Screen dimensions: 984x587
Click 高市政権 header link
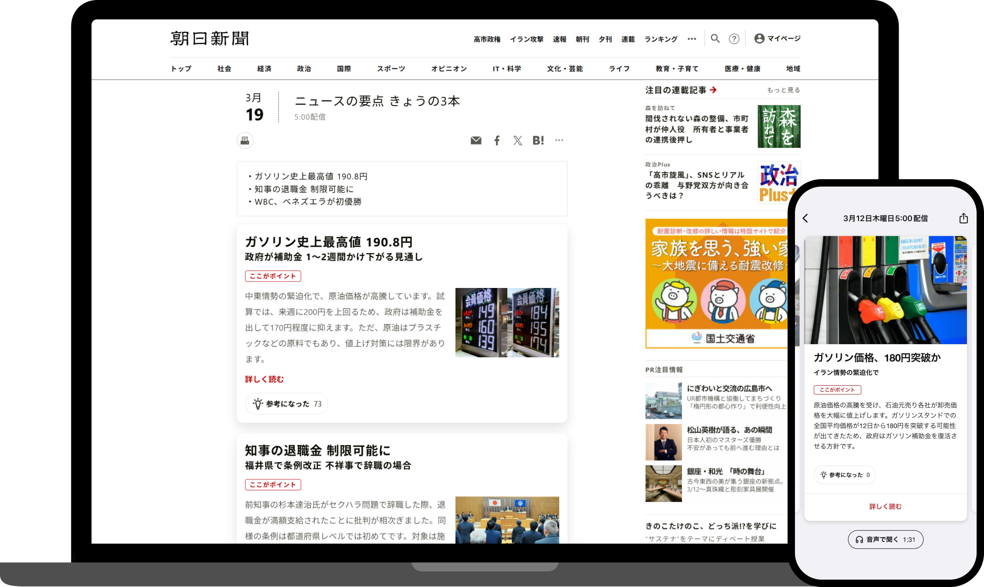pyautogui.click(x=487, y=39)
